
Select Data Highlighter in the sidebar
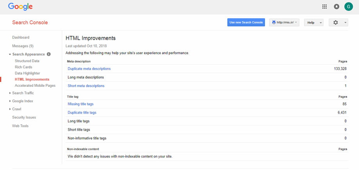coord(27,73)
